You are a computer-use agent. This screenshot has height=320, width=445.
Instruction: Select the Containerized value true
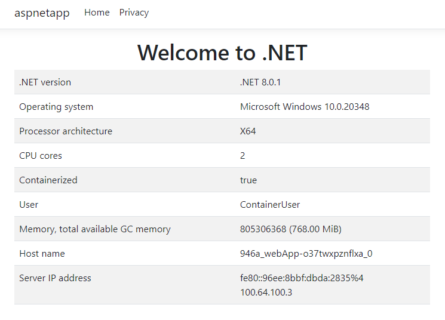[x=248, y=180]
